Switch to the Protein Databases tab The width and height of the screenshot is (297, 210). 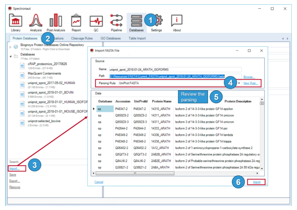tap(25, 38)
